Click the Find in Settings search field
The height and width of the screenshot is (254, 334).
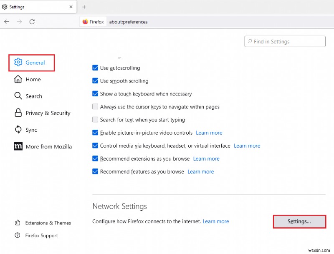[x=284, y=41]
